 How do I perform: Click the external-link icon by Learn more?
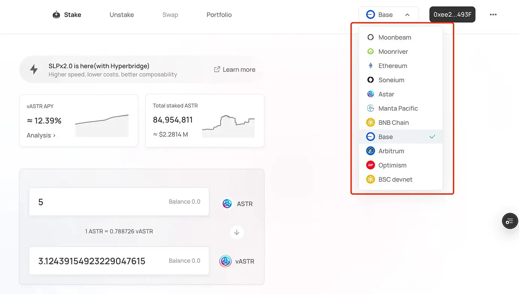217,69
